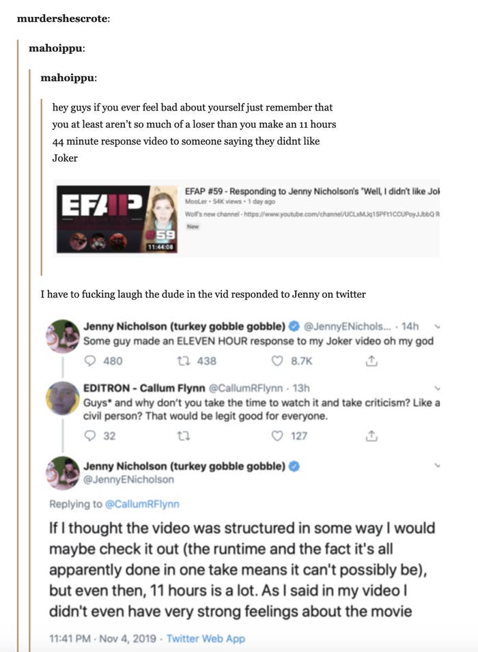Screen dimensions: 478x652
Task: Open EFAP #59 video title link
Action: tap(311, 191)
